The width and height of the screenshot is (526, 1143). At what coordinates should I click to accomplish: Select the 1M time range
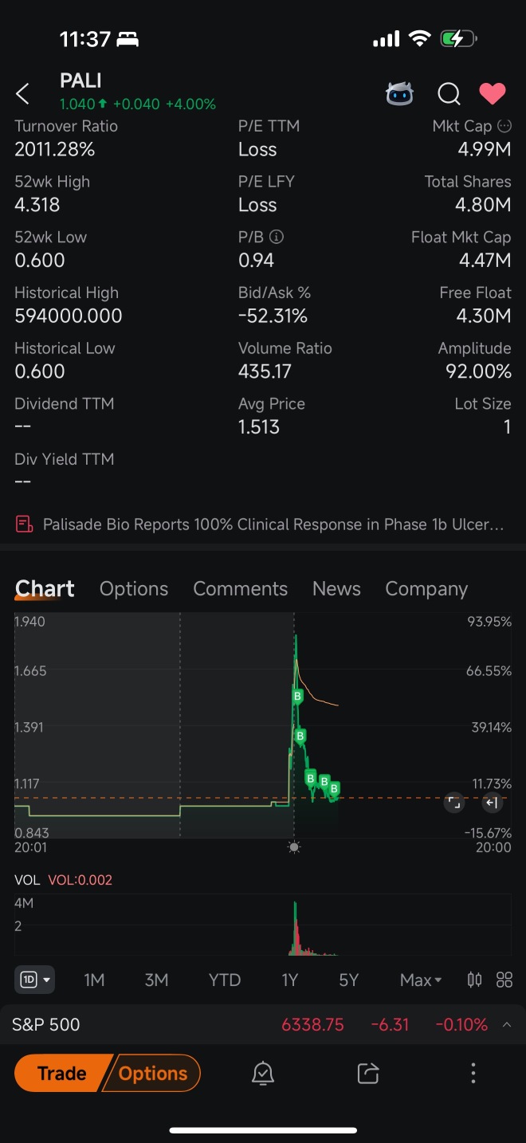(94, 980)
